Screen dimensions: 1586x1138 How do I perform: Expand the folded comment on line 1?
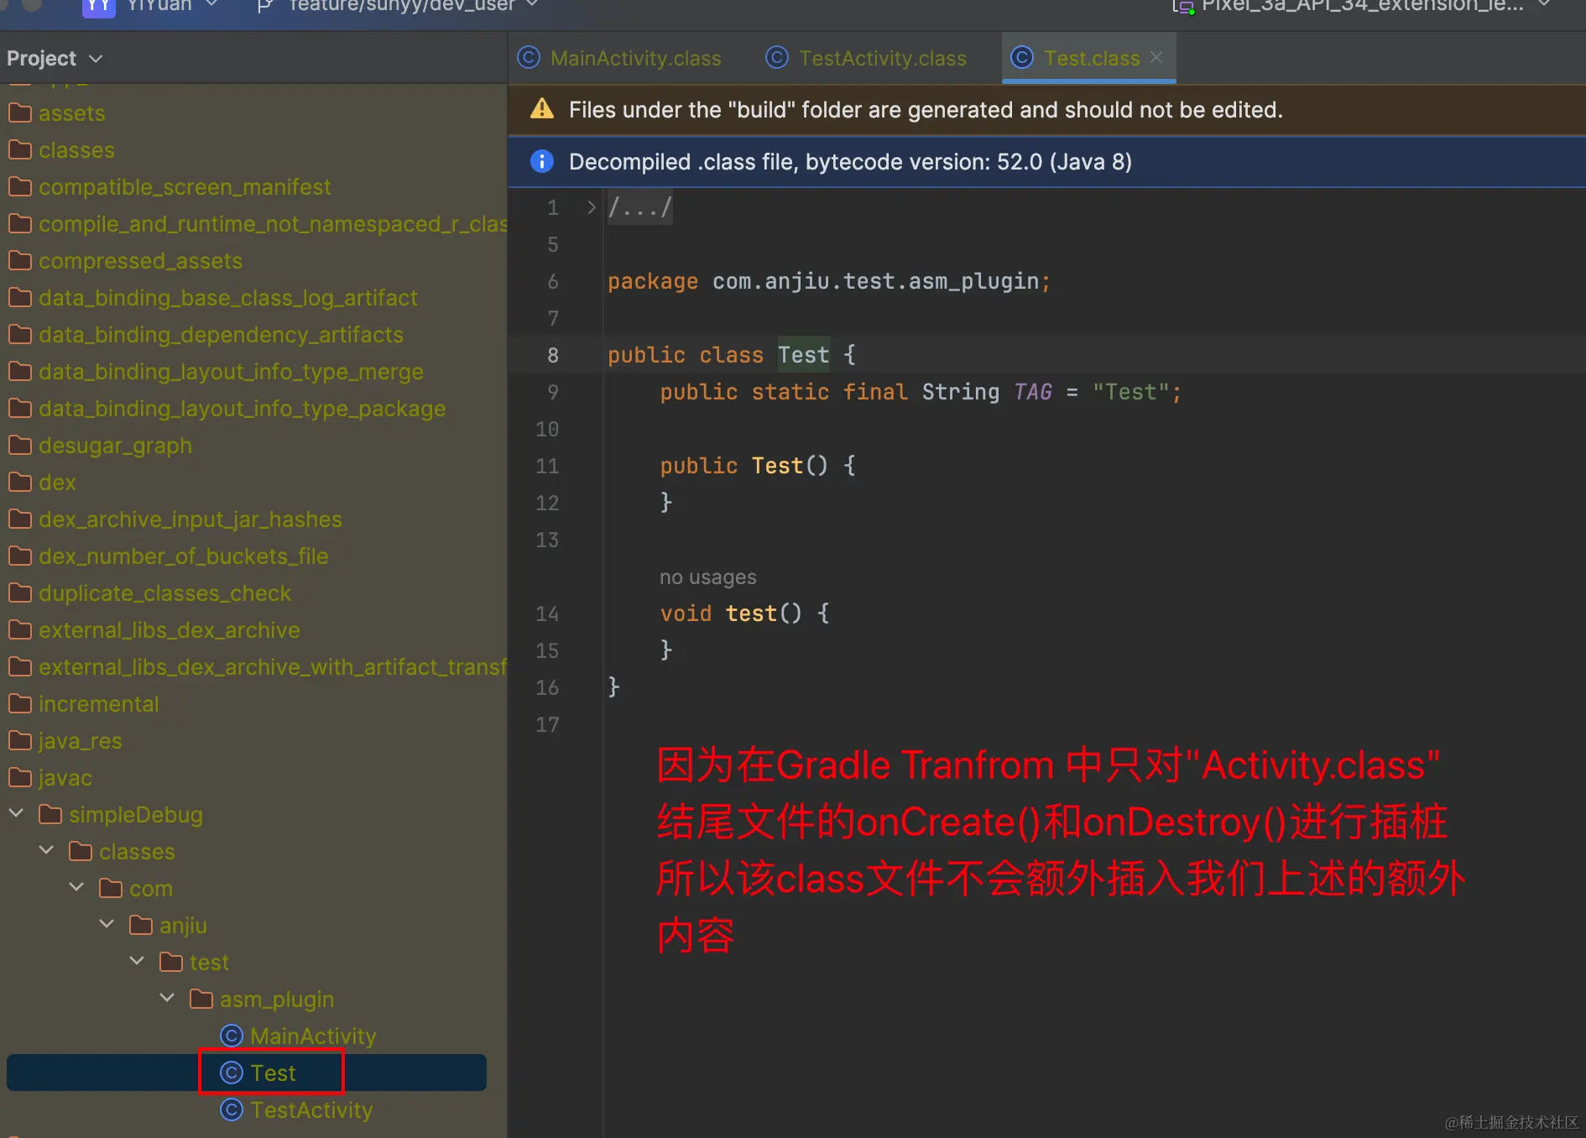pyautogui.click(x=592, y=206)
